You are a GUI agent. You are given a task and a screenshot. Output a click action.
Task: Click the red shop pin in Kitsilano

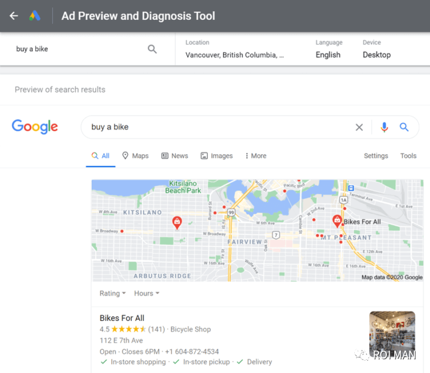click(x=177, y=223)
